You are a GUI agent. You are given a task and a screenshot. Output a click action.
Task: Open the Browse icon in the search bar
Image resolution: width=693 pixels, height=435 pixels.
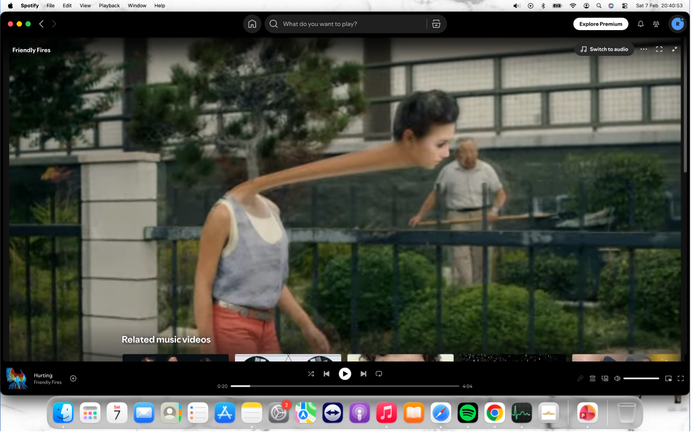pos(436,24)
